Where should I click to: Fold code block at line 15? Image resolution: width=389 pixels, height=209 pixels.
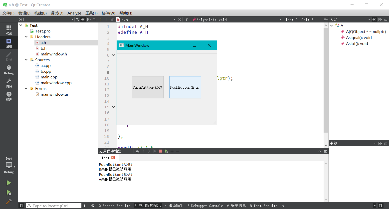click(x=113, y=107)
